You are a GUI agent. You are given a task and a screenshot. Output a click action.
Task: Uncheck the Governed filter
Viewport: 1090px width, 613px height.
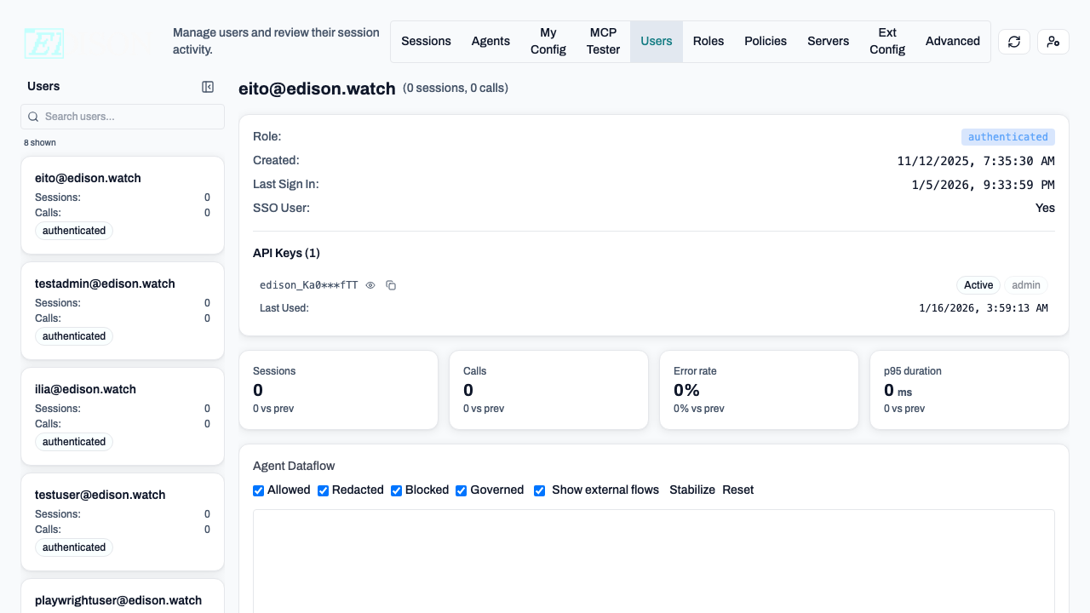[x=461, y=490]
